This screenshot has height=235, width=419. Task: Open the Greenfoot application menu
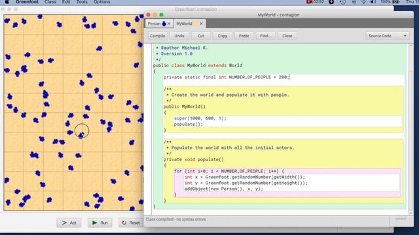pos(27,2)
